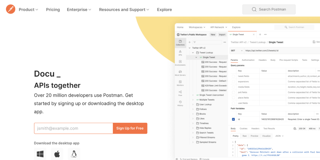The height and width of the screenshot is (160, 320).
Task: Expand the User Lookup folder
Action: coord(193,104)
